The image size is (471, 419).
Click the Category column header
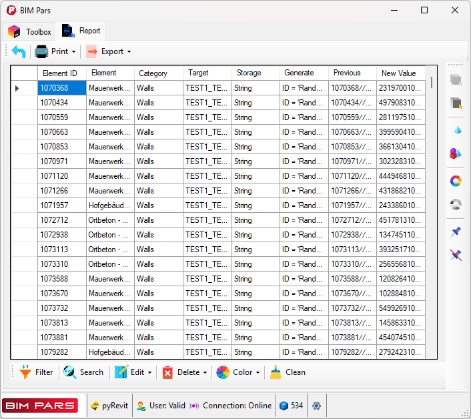(159, 73)
